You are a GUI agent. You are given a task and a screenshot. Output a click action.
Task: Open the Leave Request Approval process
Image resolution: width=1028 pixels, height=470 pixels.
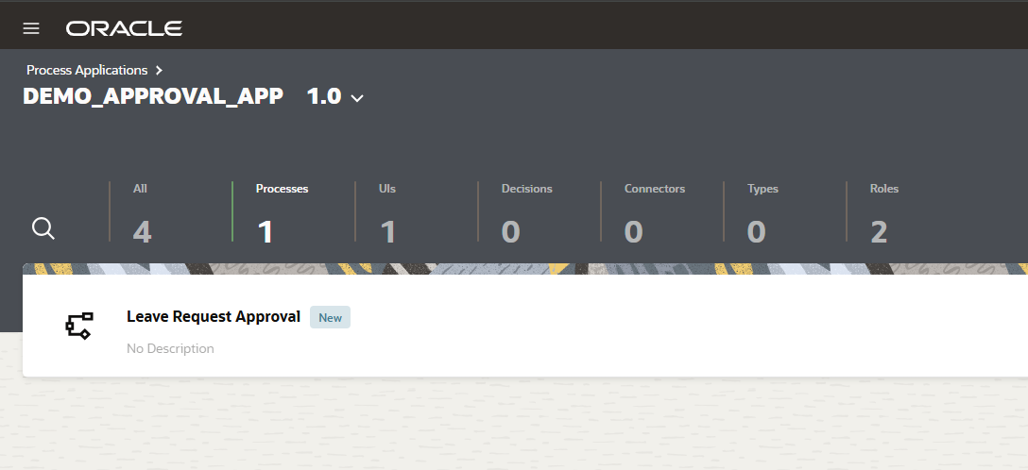(x=214, y=316)
